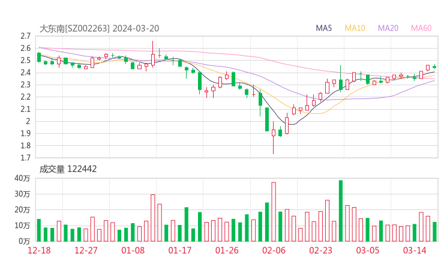
Task: Click the 03-05 date axis label
Action: [368, 250]
